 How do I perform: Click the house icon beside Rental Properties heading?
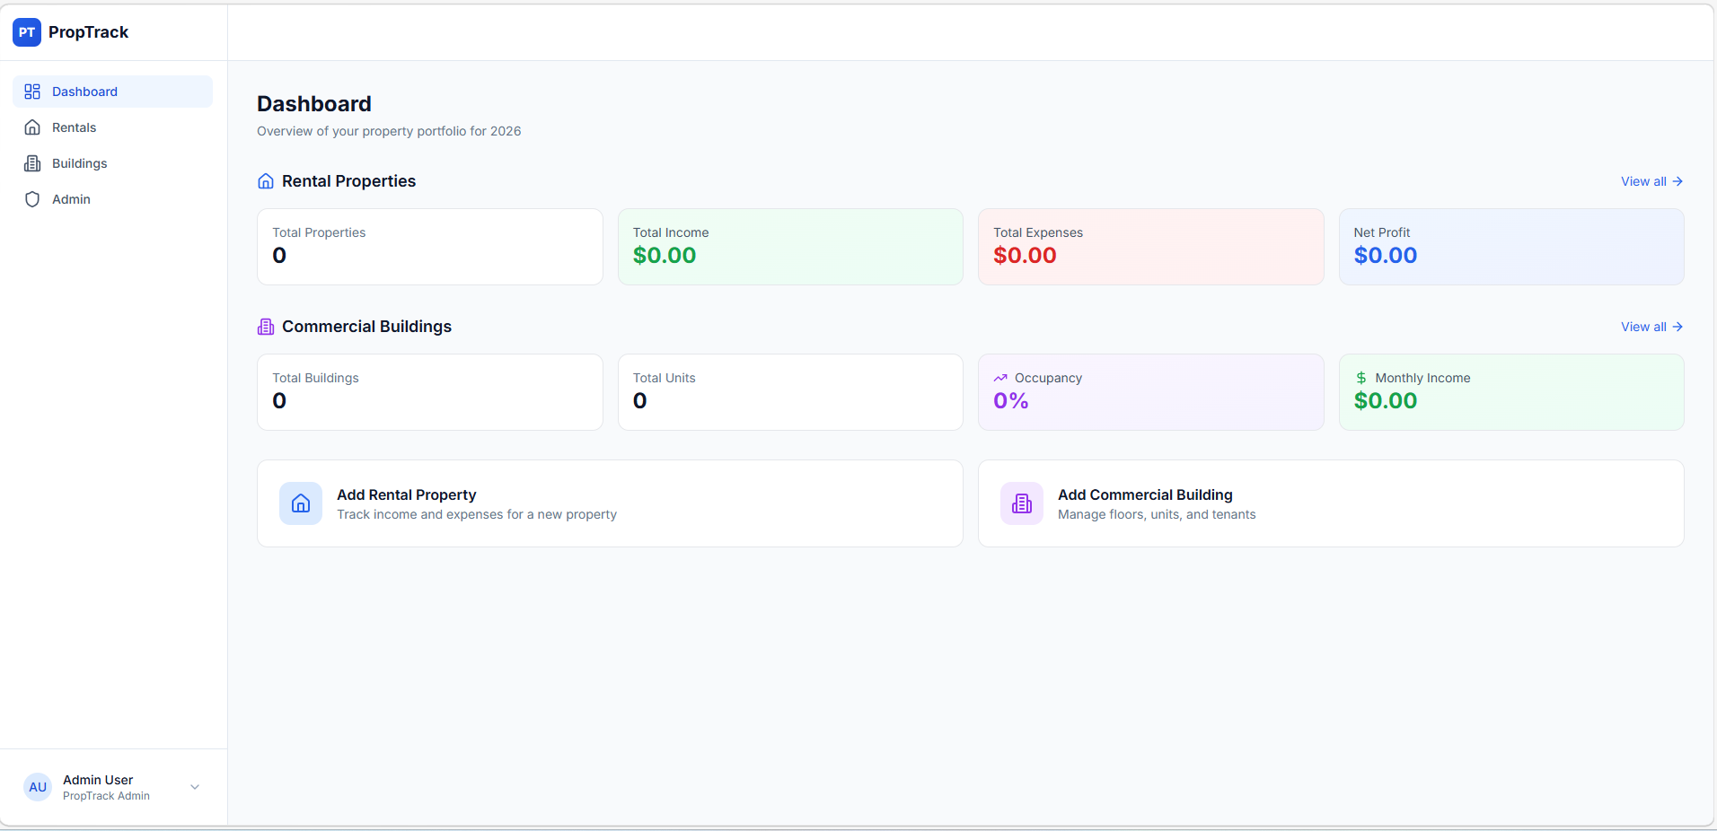[x=266, y=181]
